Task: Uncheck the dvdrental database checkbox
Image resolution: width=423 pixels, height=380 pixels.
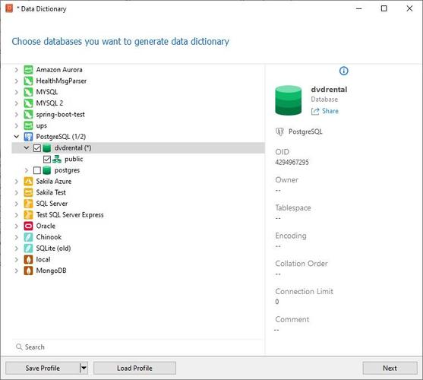Action: click(37, 148)
